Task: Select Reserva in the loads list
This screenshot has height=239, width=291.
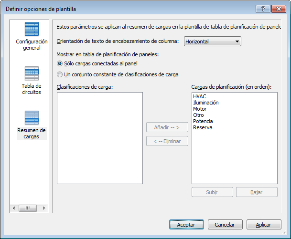Action: (x=203, y=127)
